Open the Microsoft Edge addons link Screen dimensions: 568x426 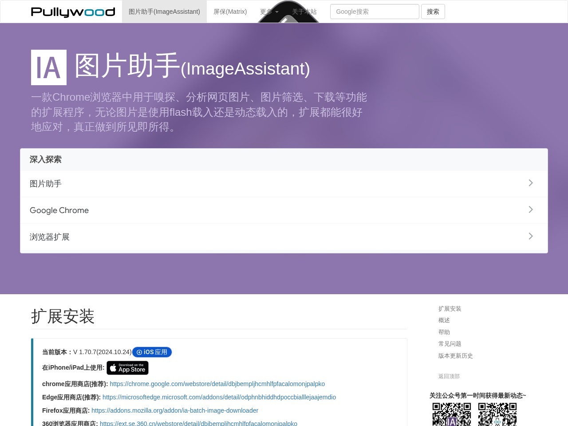(x=219, y=397)
